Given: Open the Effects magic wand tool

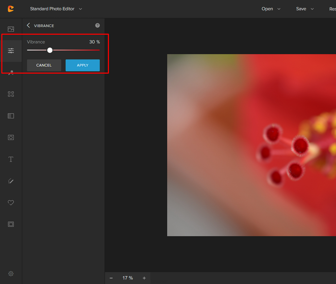Looking at the screenshot, I should click(11, 73).
